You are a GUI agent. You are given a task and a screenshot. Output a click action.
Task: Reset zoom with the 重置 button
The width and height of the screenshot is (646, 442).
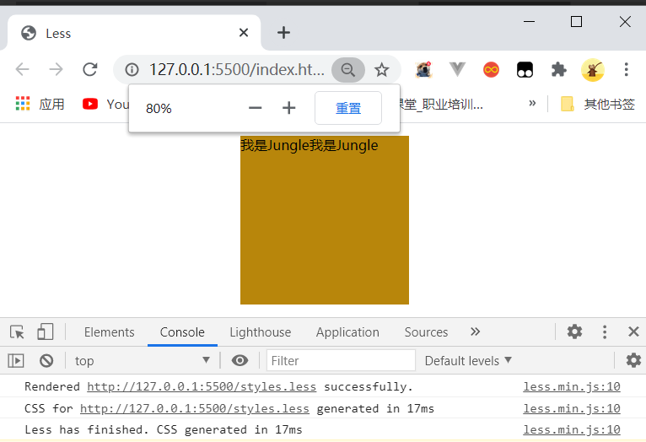tap(348, 108)
